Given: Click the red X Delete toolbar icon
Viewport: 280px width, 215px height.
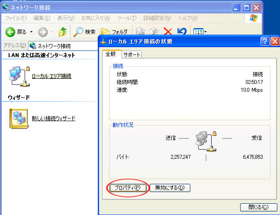Looking at the screenshot, I should (167, 32).
